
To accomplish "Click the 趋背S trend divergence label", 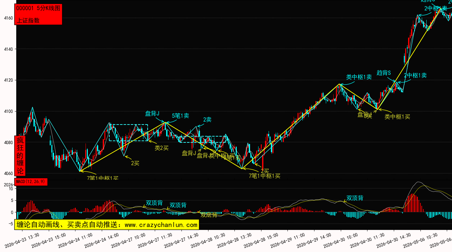I will click(x=383, y=73).
